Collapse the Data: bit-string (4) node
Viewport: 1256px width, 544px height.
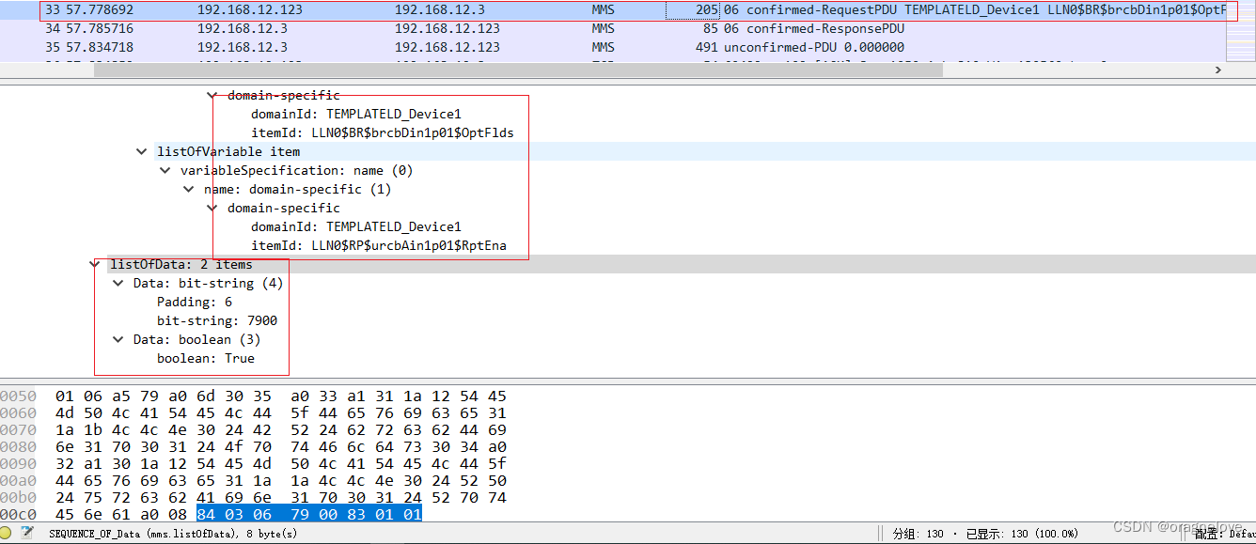tap(118, 283)
